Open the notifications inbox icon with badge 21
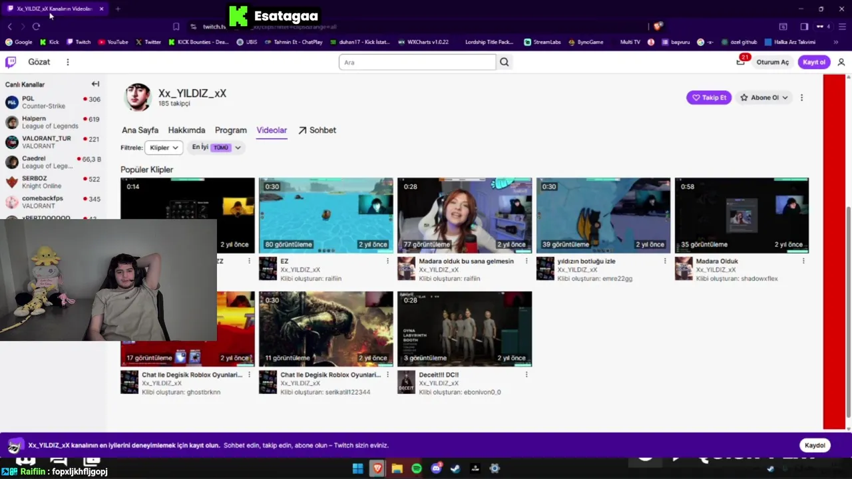 tap(740, 62)
